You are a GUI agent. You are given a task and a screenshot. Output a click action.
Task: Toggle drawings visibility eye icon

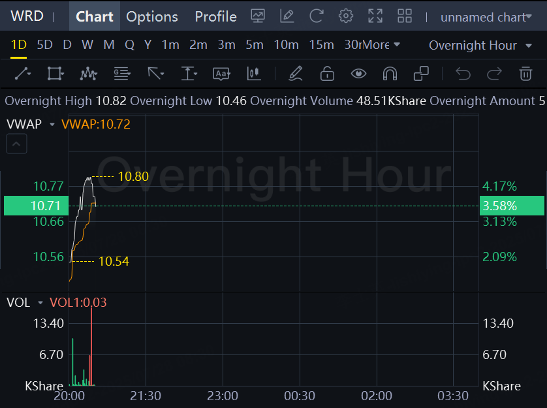coord(358,74)
